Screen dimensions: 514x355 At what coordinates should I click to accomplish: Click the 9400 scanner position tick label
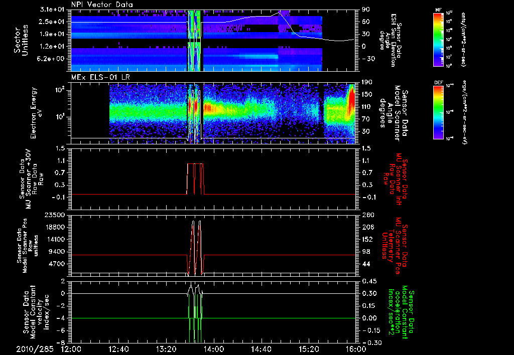tap(57, 252)
